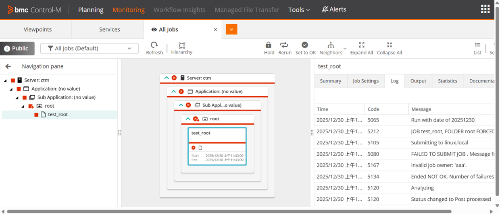
Task: Open the Planning menu
Action: tap(91, 10)
